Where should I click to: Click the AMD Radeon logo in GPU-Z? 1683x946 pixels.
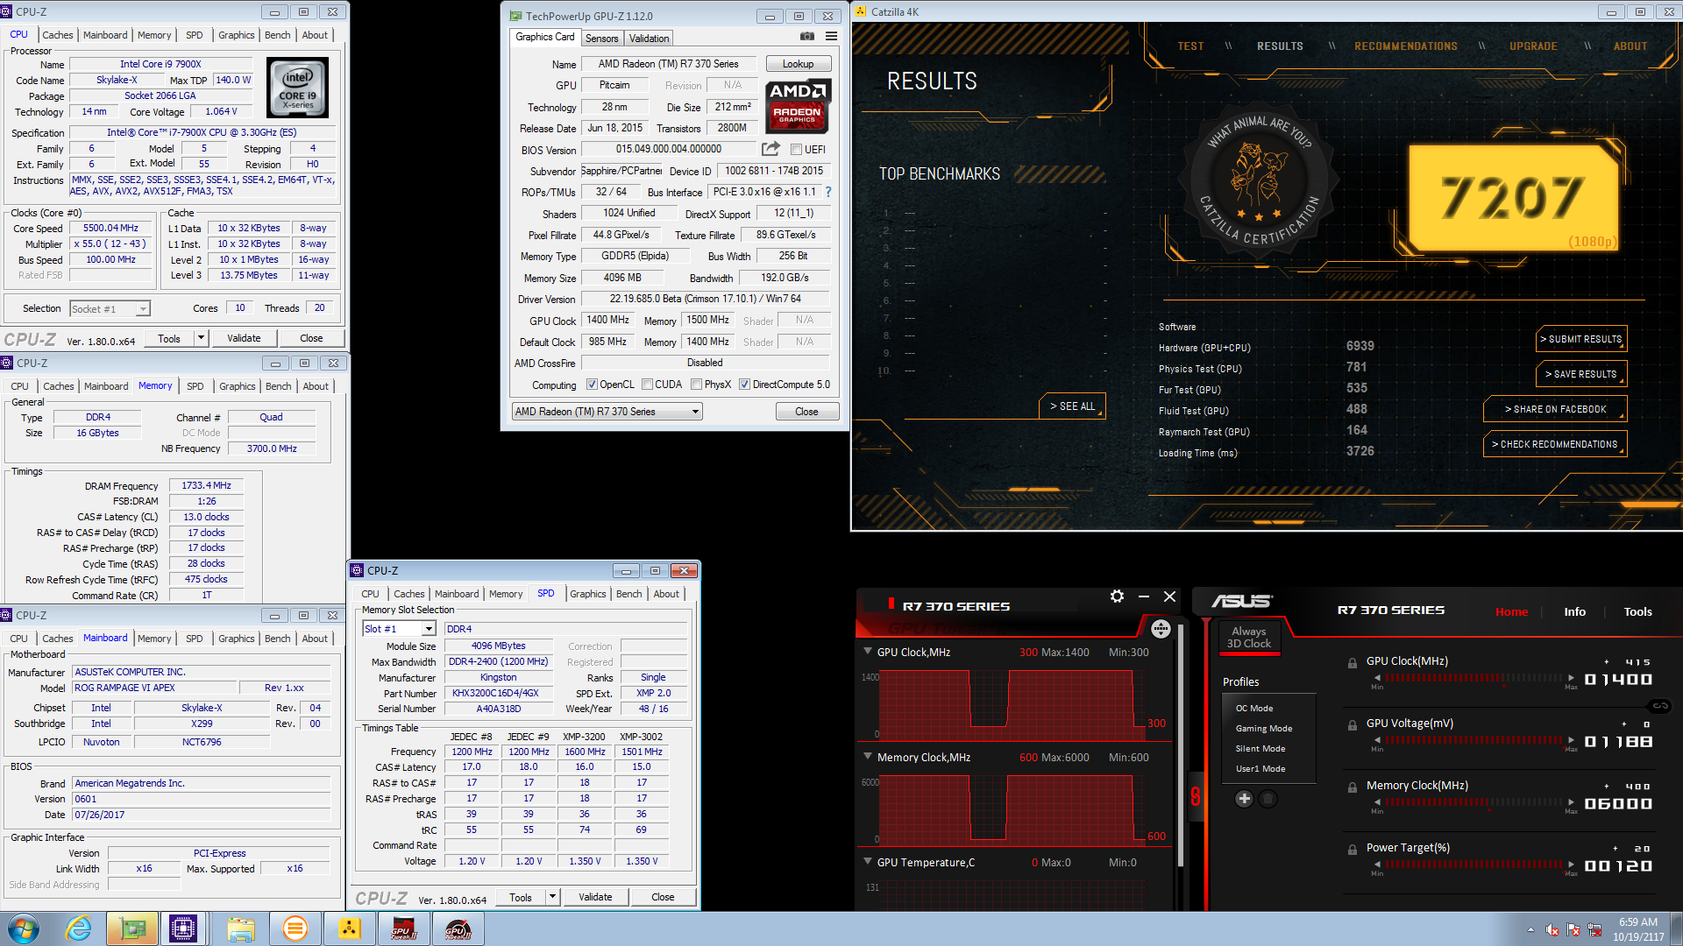tap(798, 106)
